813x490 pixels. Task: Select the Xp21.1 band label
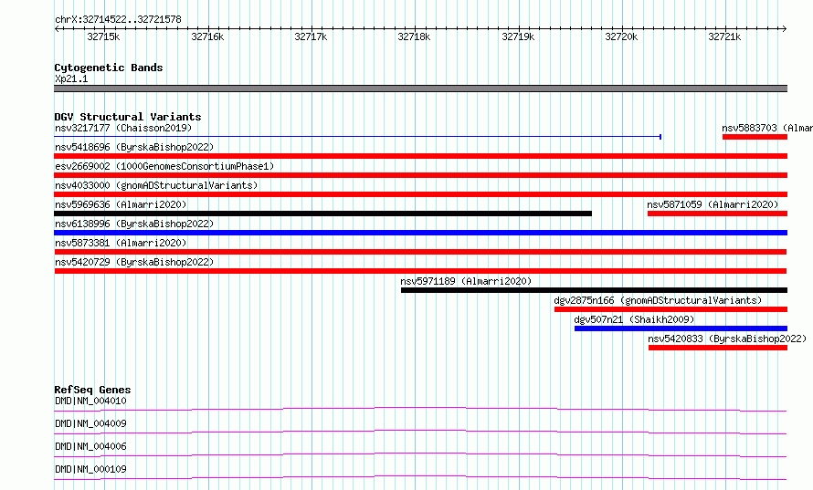pos(71,79)
